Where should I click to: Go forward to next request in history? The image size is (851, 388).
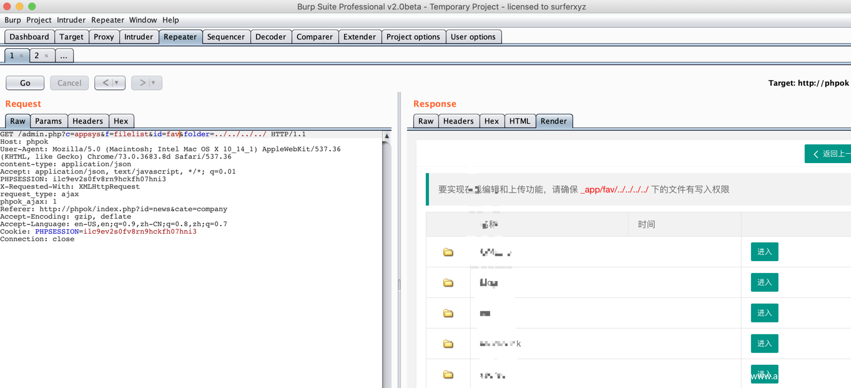(142, 82)
